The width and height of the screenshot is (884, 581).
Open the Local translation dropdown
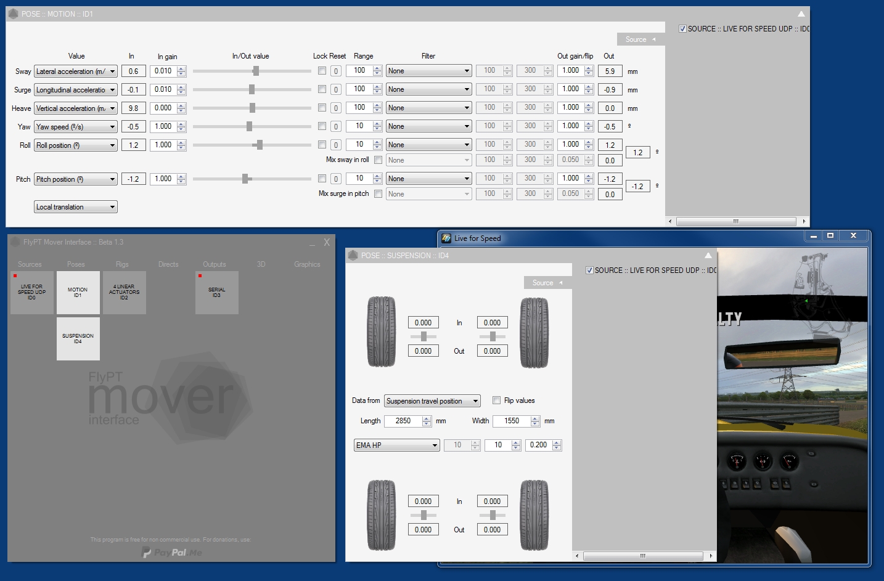(x=76, y=207)
